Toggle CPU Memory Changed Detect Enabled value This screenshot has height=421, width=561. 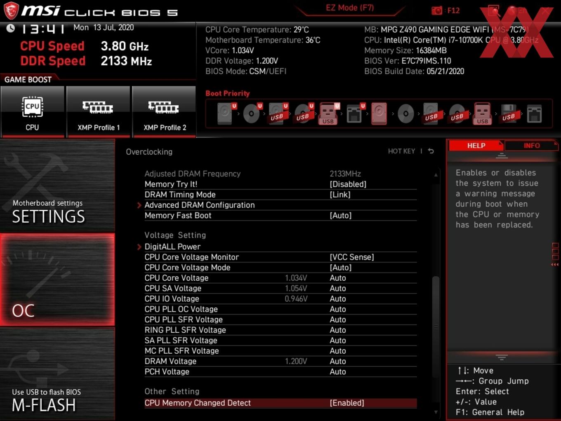(347, 403)
